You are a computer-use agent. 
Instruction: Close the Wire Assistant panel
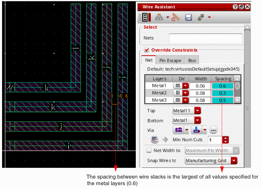(x=247, y=7)
